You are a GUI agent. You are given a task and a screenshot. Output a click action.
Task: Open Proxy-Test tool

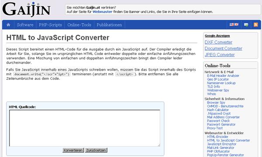pos(215,128)
